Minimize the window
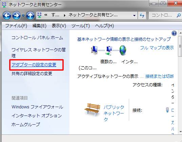 (x=154, y=4)
